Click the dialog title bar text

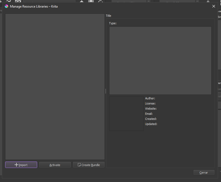(x=34, y=6)
